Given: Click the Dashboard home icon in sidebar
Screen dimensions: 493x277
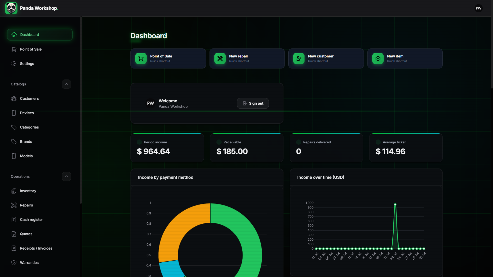Looking at the screenshot, I should pos(14,35).
